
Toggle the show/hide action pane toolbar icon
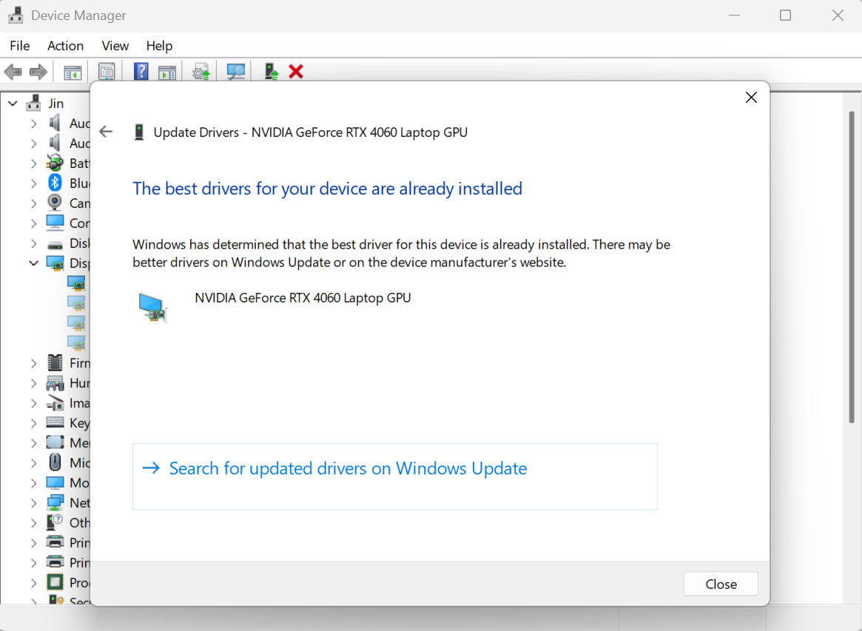coord(167,72)
